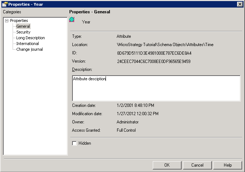Open Help for this dialog
Image resolution: width=245 pixels, height=172 pixels.
click(x=227, y=165)
